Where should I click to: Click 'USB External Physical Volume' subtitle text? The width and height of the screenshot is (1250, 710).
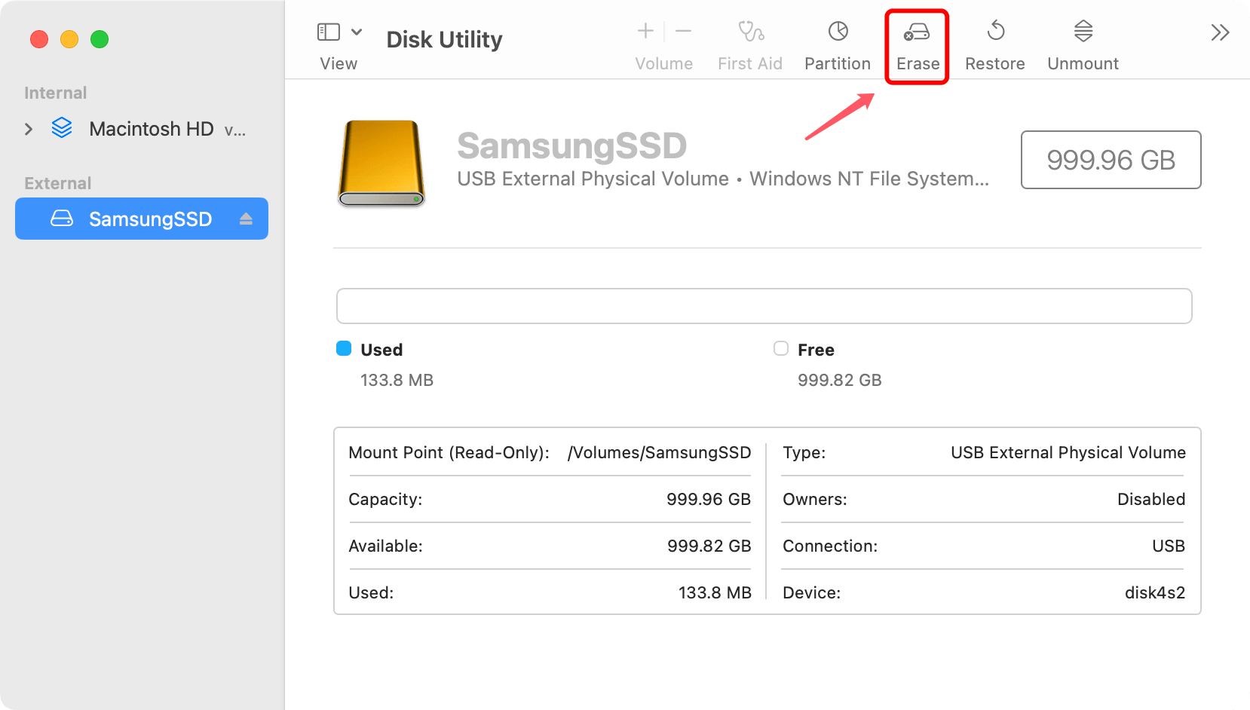[593, 179]
